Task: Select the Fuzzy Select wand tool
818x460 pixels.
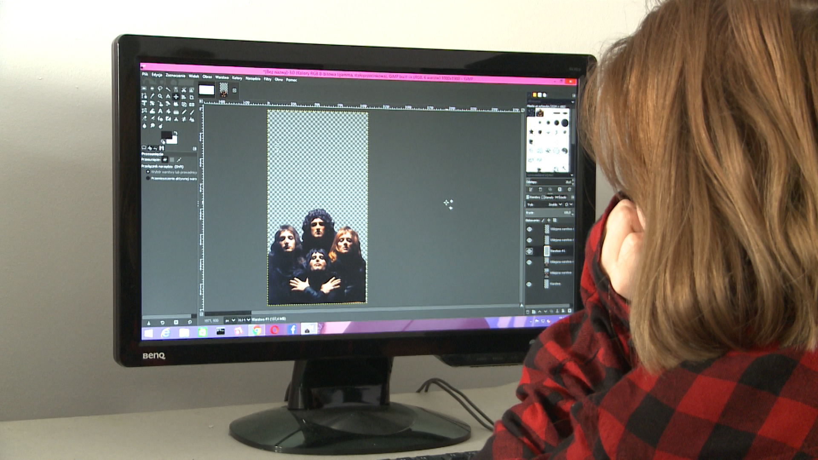Action: (x=168, y=89)
